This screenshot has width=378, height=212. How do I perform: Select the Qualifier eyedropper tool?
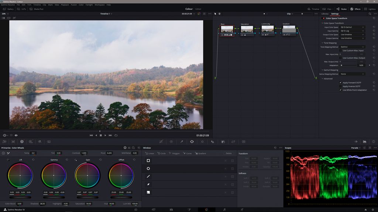point(182,141)
